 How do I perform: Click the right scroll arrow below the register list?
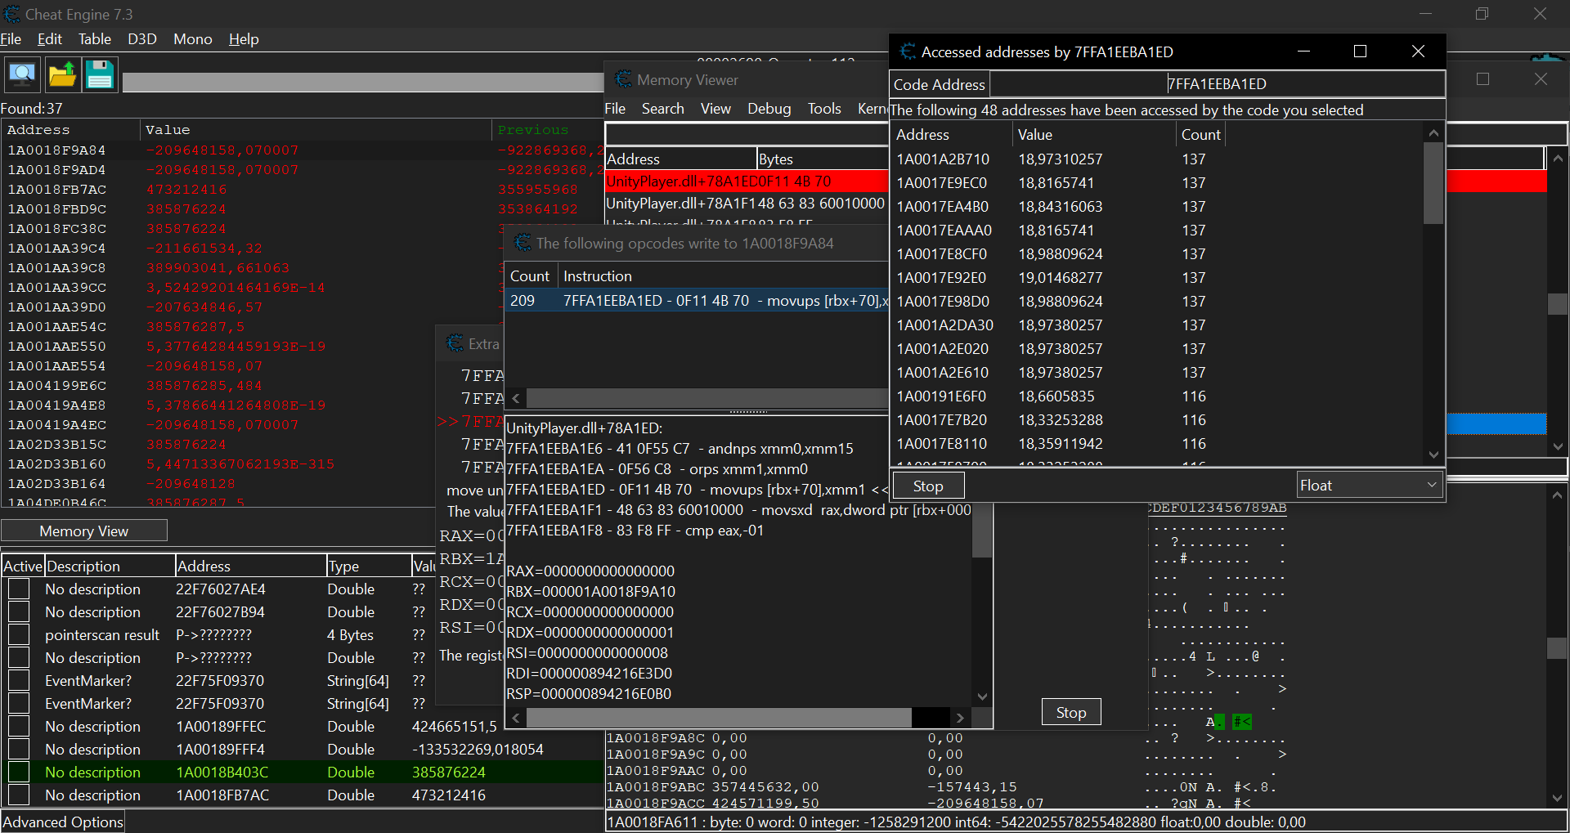960,718
